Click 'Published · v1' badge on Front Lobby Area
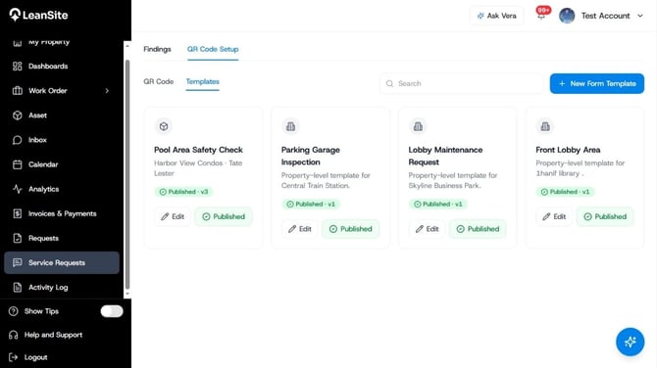 pos(565,192)
